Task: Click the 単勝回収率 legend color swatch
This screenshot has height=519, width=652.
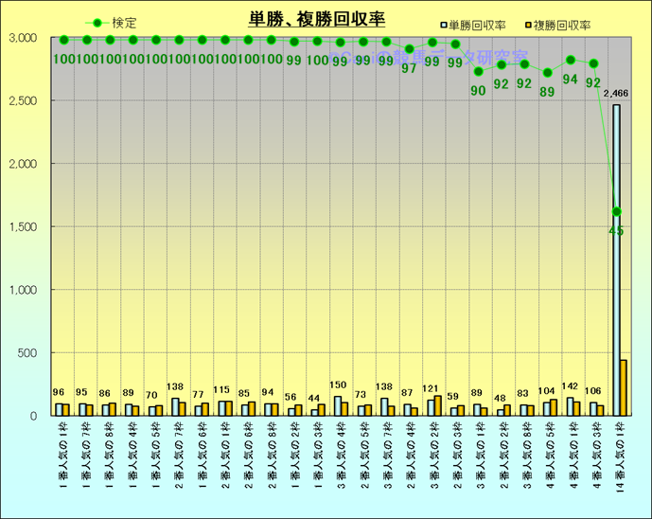Action: coord(444,23)
